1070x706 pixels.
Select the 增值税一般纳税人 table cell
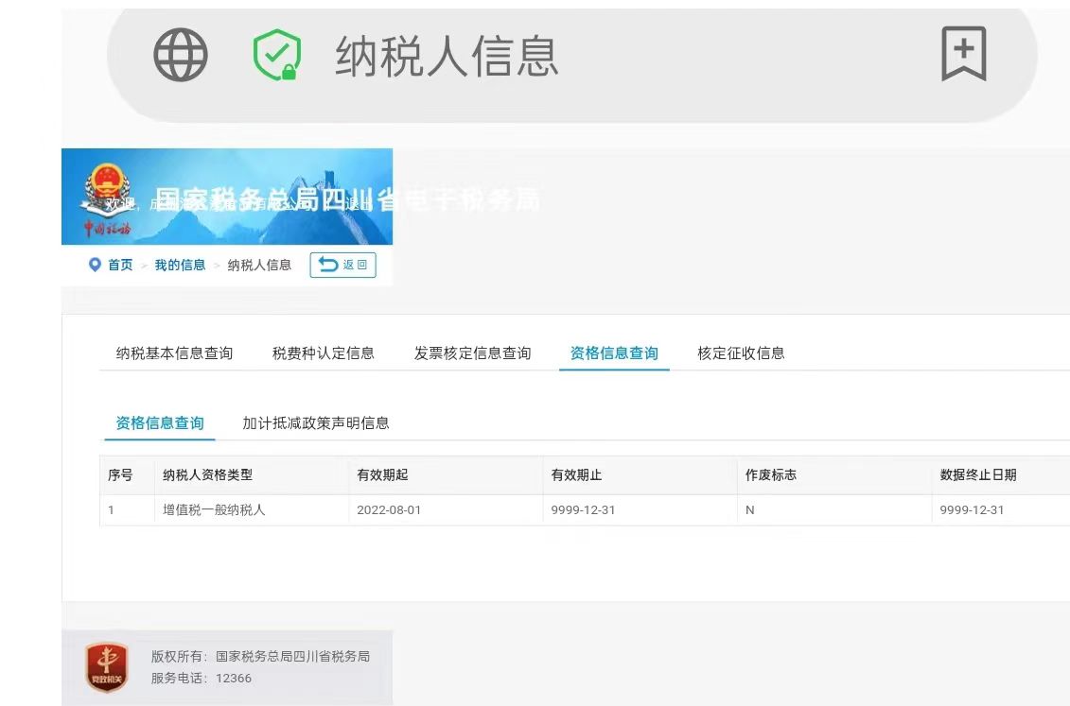[x=214, y=510]
